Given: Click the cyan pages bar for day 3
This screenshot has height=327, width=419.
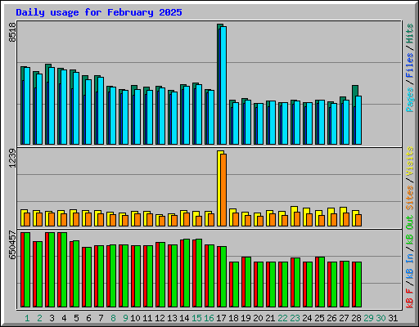Looking at the screenshot, I should [52, 105].
